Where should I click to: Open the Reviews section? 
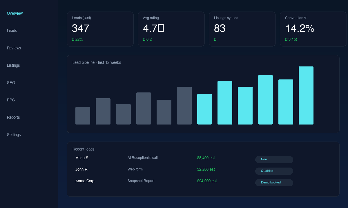coord(14,48)
